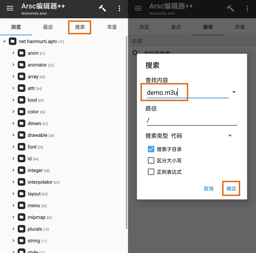Switch to the 搜索 tab in left panel
256x253 pixels.
80,27
